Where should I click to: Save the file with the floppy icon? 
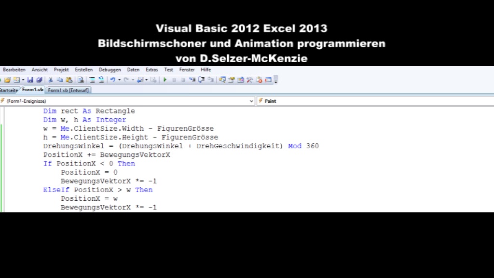30,80
